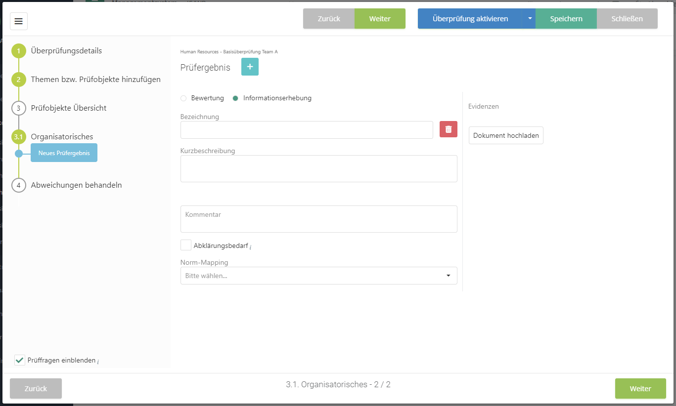Select the Bewertung radio option
The height and width of the screenshot is (406, 676).
tap(184, 98)
